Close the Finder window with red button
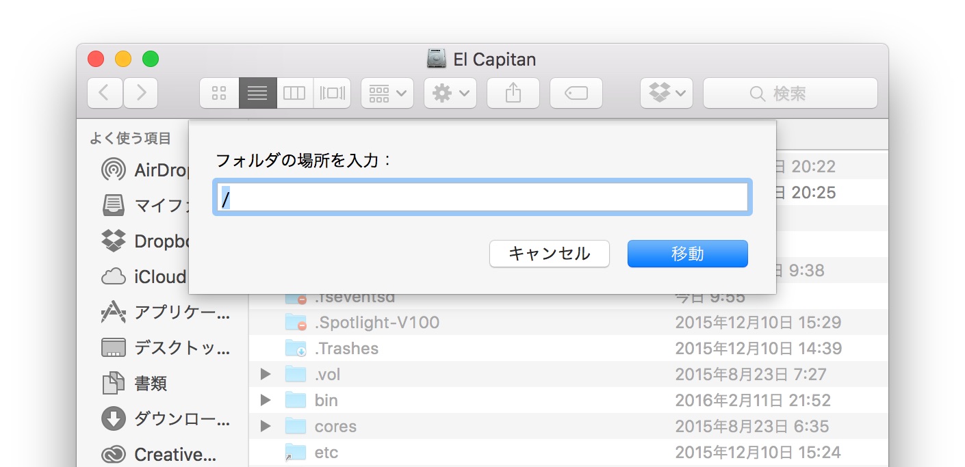Viewport: 965px width, 467px height. point(96,59)
